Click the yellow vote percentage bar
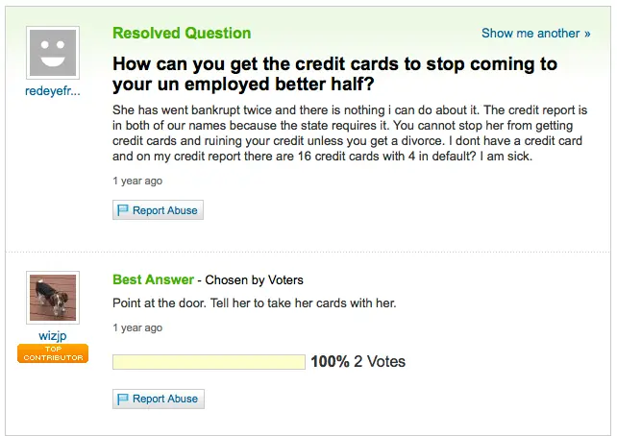This screenshot has width=617, height=436. [209, 362]
